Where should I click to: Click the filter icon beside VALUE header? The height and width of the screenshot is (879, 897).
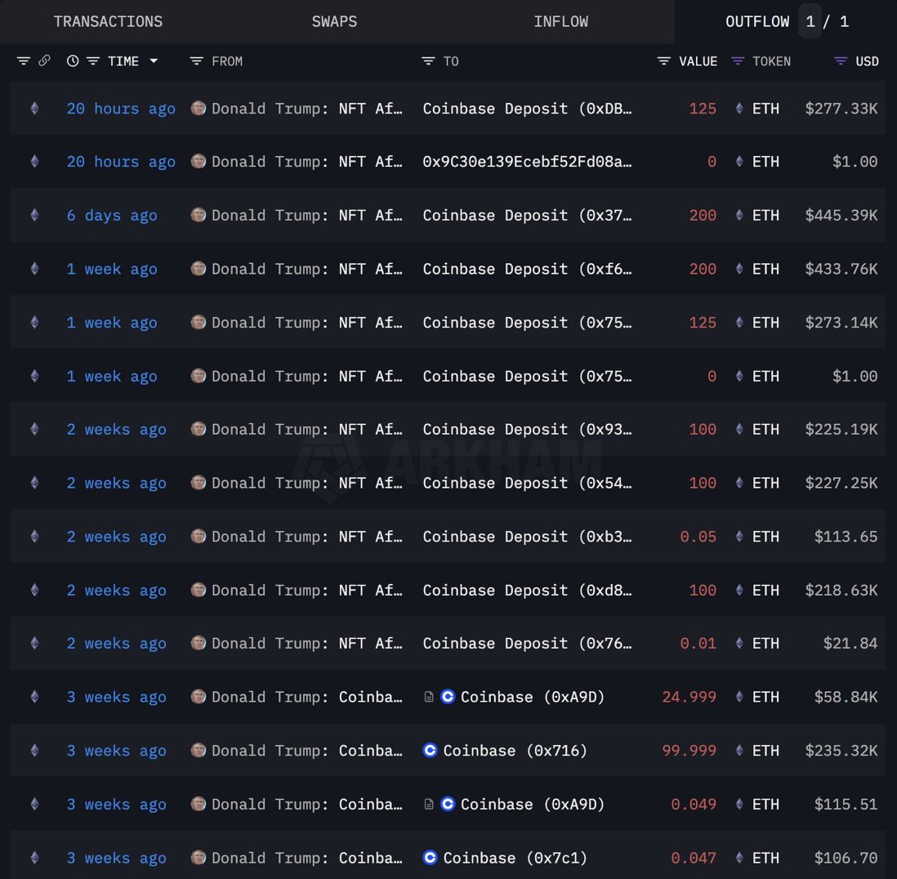pyautogui.click(x=664, y=61)
